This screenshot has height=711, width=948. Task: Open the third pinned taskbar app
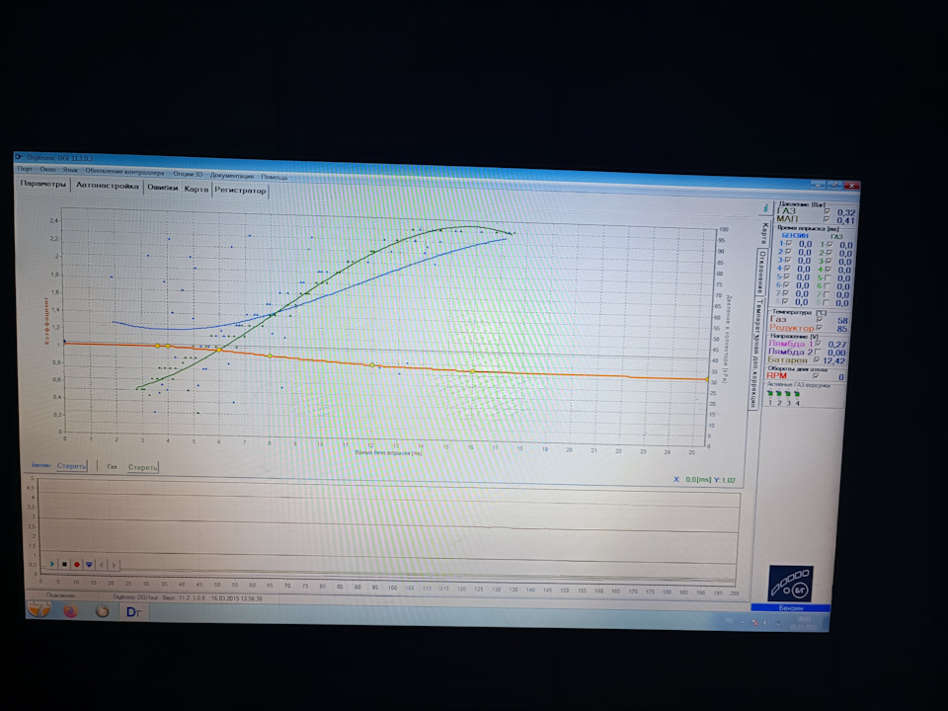[x=102, y=611]
